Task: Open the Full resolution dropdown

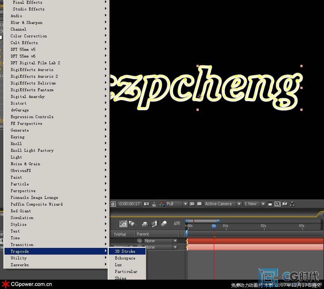Action: pyautogui.click(x=177, y=204)
